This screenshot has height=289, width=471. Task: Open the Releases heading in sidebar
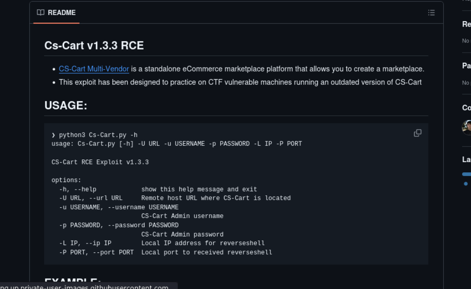(466, 24)
